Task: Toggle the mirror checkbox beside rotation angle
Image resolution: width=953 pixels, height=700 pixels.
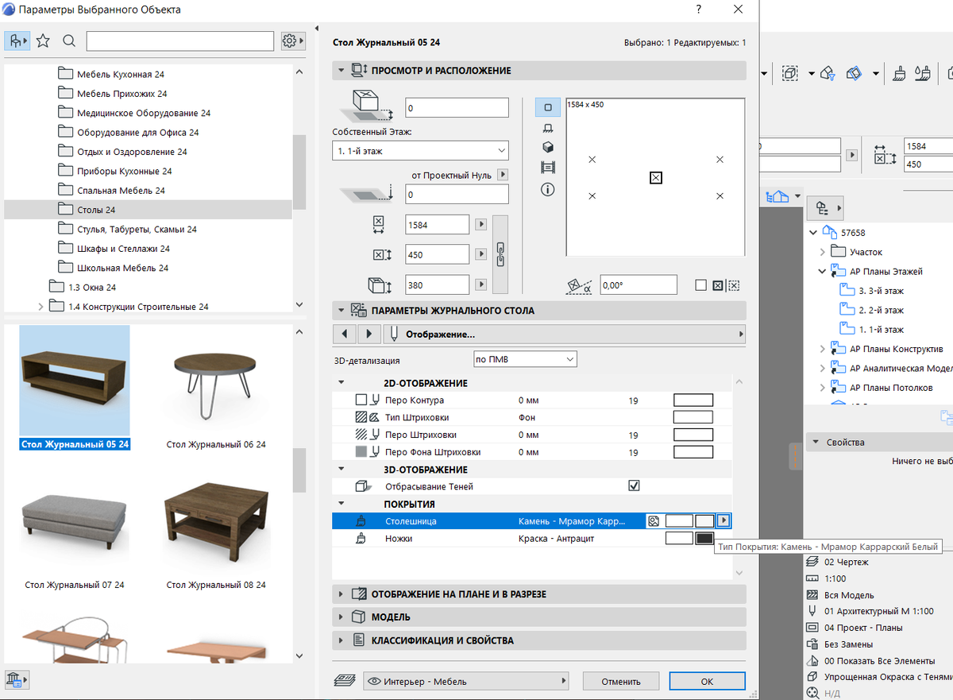Action: (700, 285)
